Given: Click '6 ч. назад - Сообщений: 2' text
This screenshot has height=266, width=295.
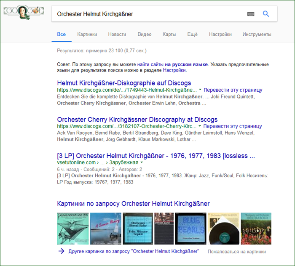Looking at the screenshot, I should pos(99,169).
